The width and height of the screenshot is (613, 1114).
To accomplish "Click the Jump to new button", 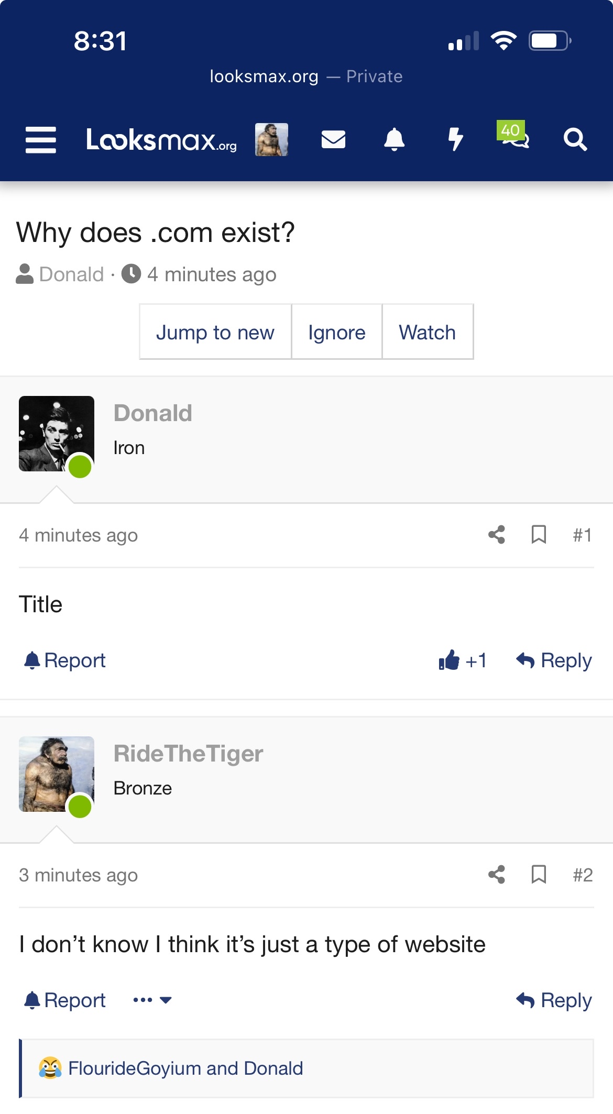I will pos(215,332).
